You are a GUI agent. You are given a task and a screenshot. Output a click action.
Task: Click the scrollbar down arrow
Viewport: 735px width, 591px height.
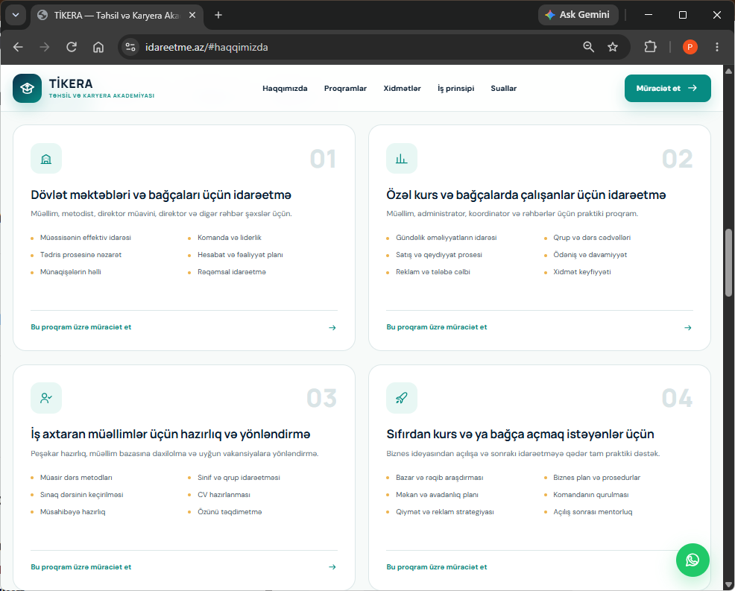click(x=728, y=585)
